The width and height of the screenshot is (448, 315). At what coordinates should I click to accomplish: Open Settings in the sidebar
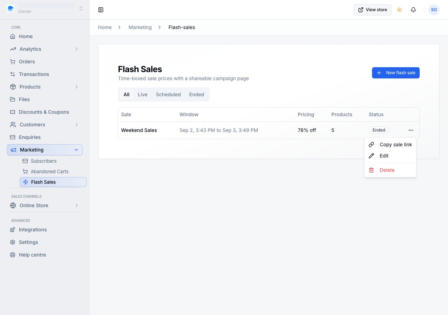click(x=45, y=242)
